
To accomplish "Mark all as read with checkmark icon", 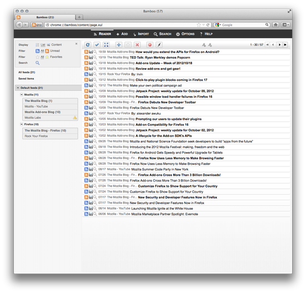I will [97, 45].
